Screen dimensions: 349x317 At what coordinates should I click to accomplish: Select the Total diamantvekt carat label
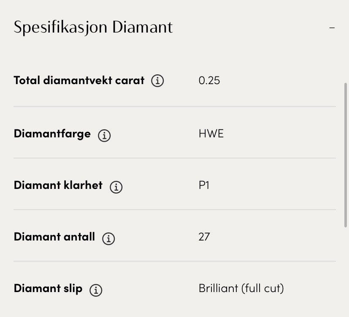79,80
